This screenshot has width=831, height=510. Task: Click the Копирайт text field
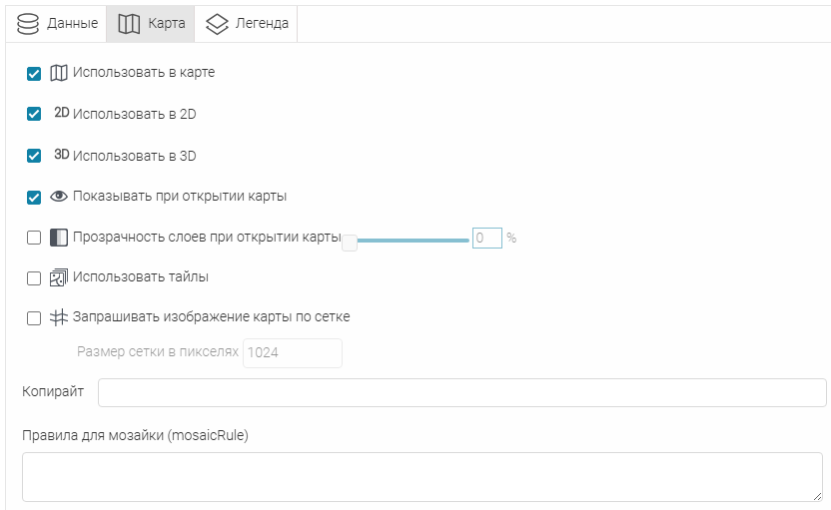461,392
